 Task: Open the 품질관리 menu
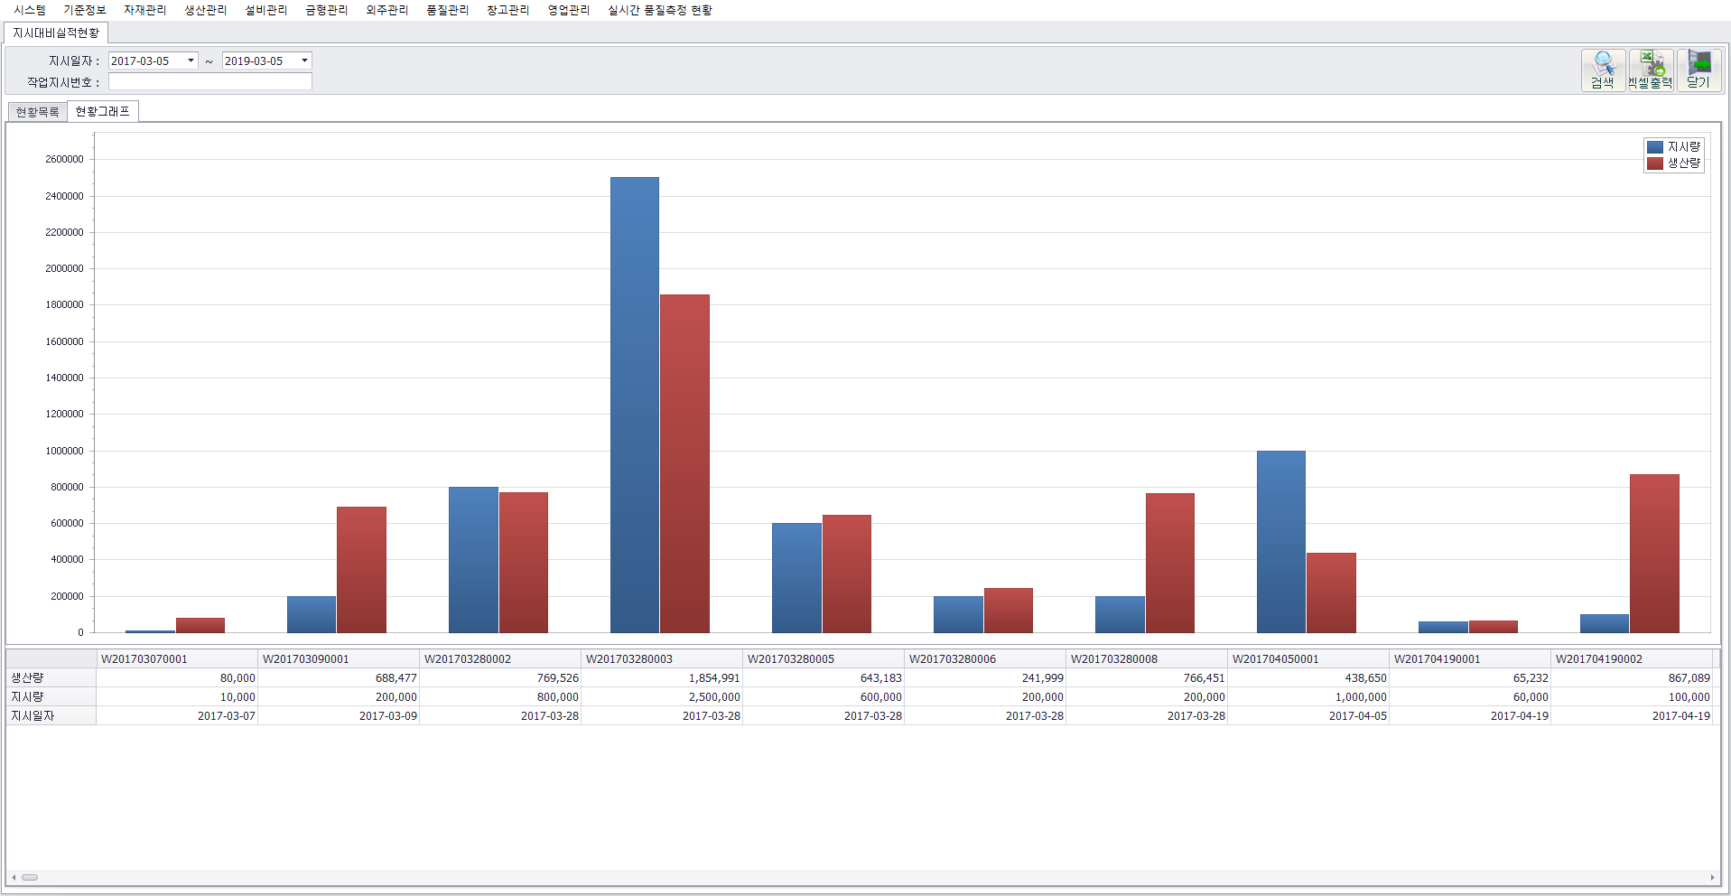(447, 10)
